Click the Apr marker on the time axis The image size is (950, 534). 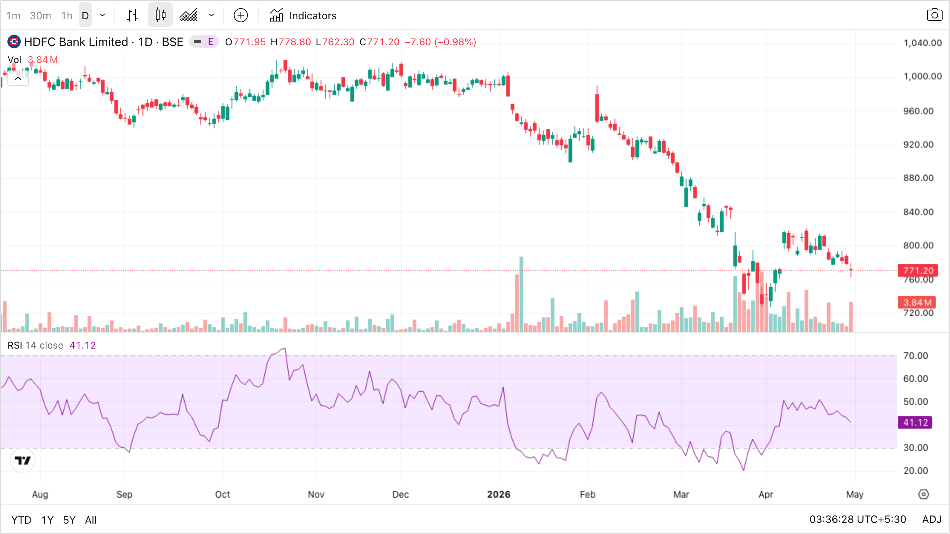766,494
